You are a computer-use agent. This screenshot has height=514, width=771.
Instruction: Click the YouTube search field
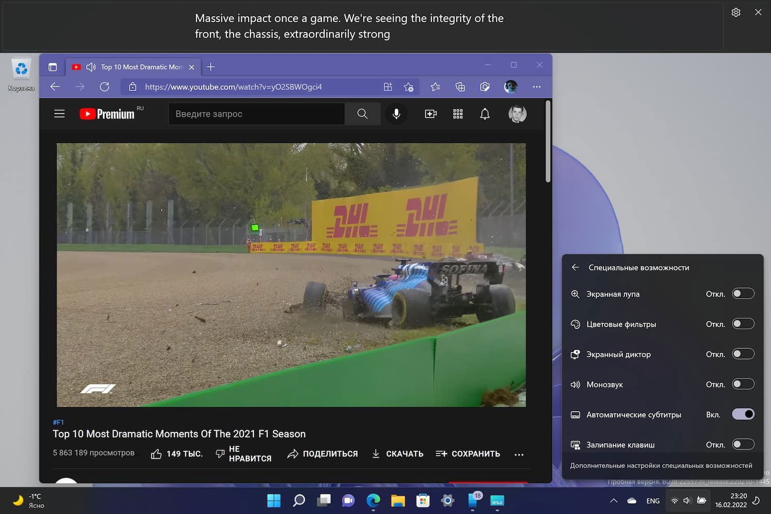point(256,114)
